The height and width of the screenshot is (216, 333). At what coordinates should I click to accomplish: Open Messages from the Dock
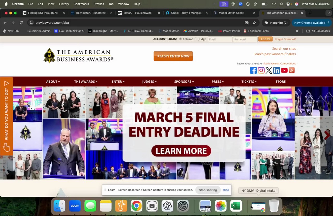click(x=90, y=206)
